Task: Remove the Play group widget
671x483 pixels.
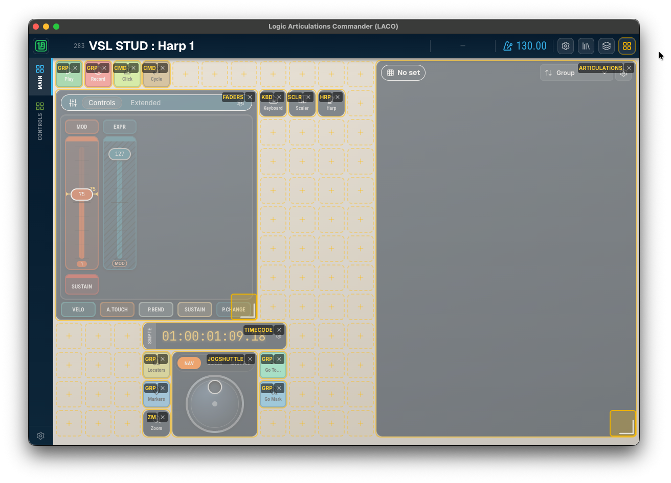Action: [x=75, y=68]
